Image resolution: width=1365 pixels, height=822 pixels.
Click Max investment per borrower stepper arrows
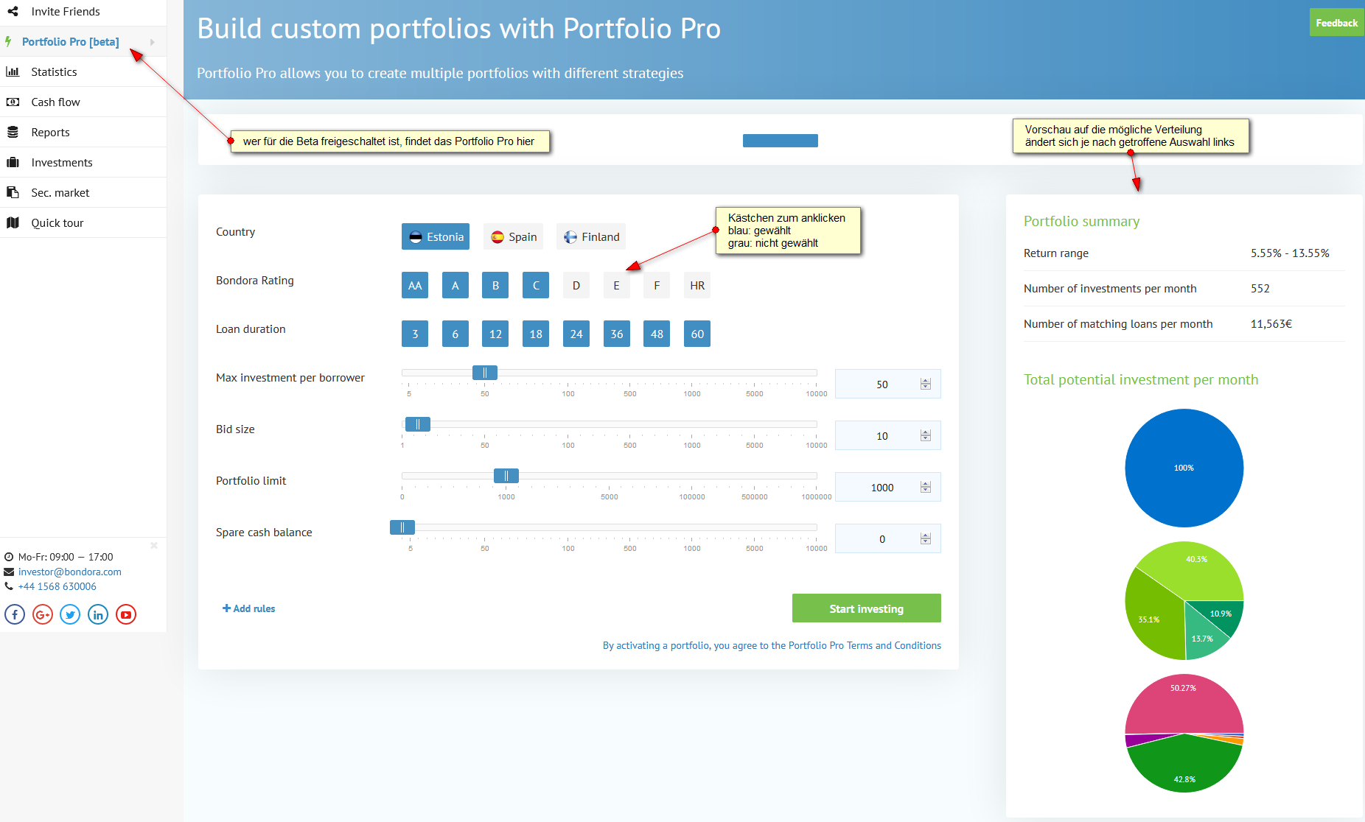[926, 384]
